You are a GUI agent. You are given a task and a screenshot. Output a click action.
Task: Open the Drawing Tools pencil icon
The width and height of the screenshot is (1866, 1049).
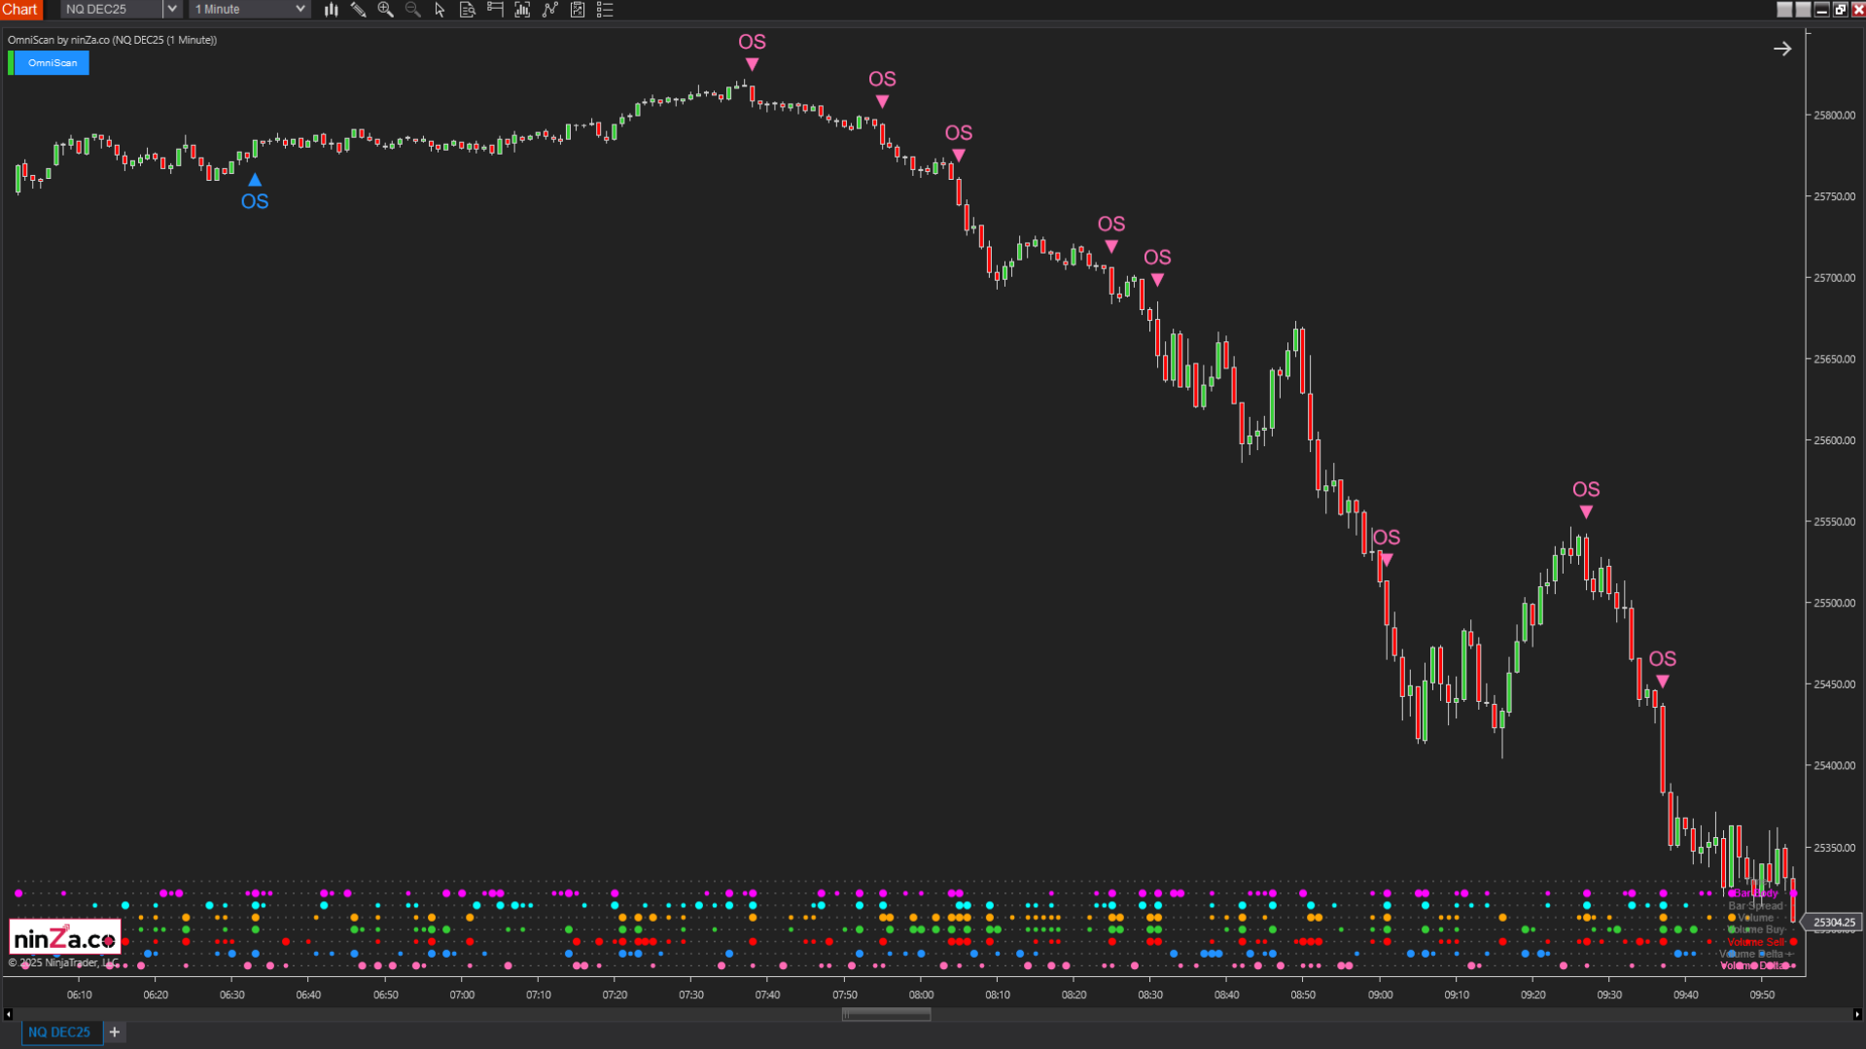pos(358,10)
